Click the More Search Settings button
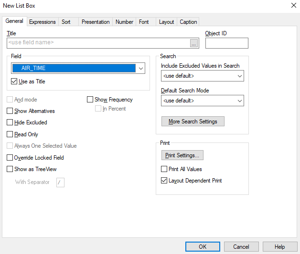Image resolution: width=300 pixels, height=254 pixels. click(193, 122)
